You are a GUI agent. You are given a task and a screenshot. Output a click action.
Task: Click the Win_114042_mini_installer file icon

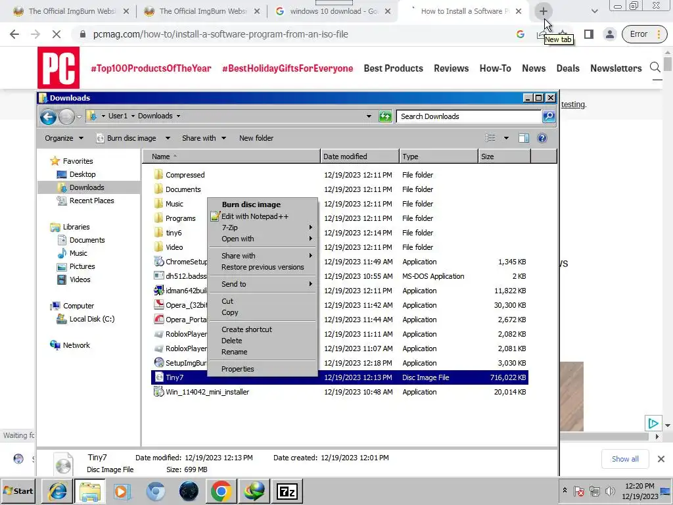(159, 392)
